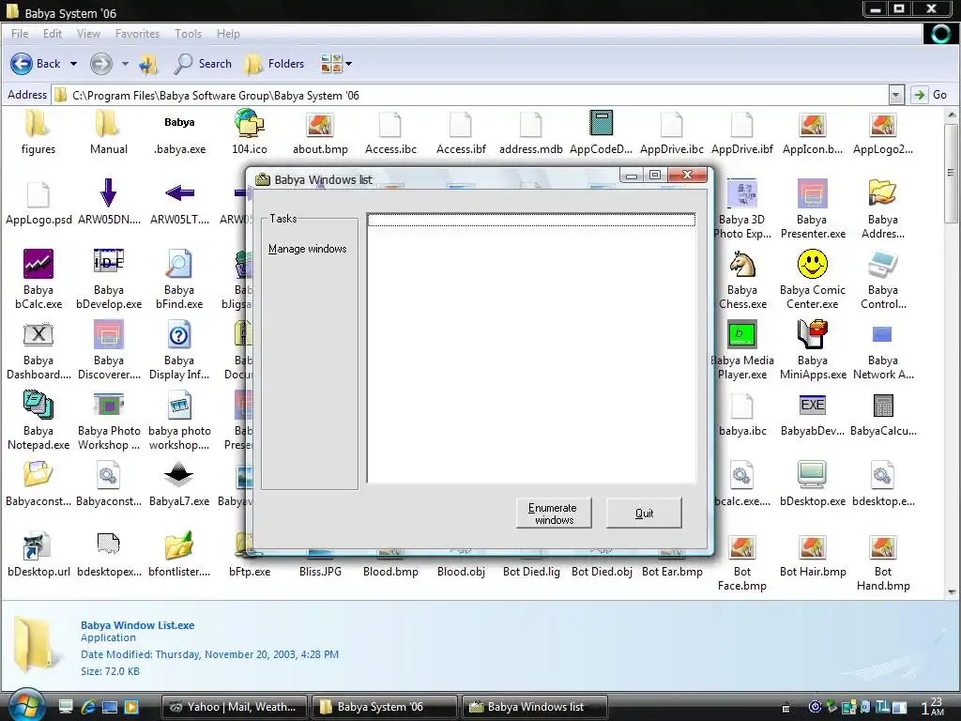Open the File menu
Viewport: 961px width, 721px height.
coord(20,34)
